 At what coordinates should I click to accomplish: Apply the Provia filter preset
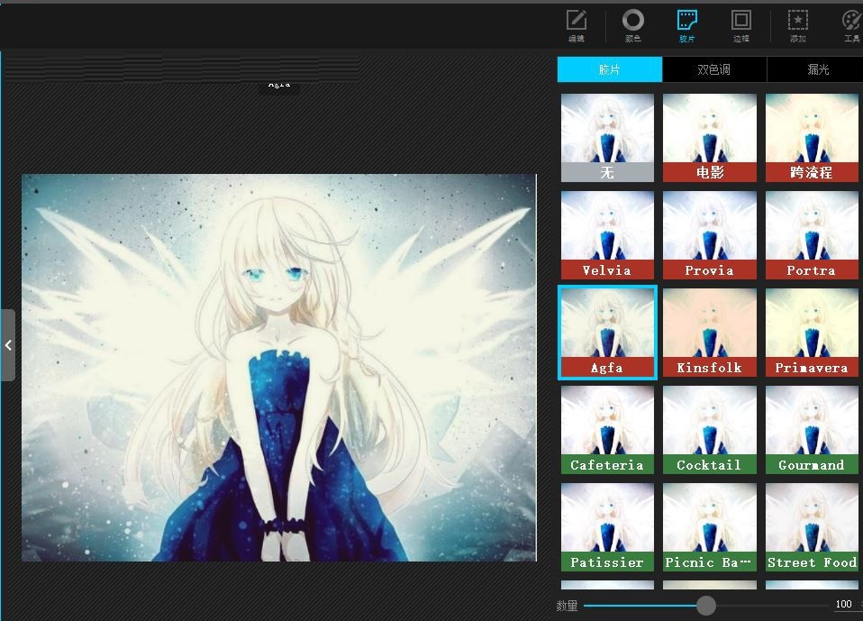tap(710, 235)
